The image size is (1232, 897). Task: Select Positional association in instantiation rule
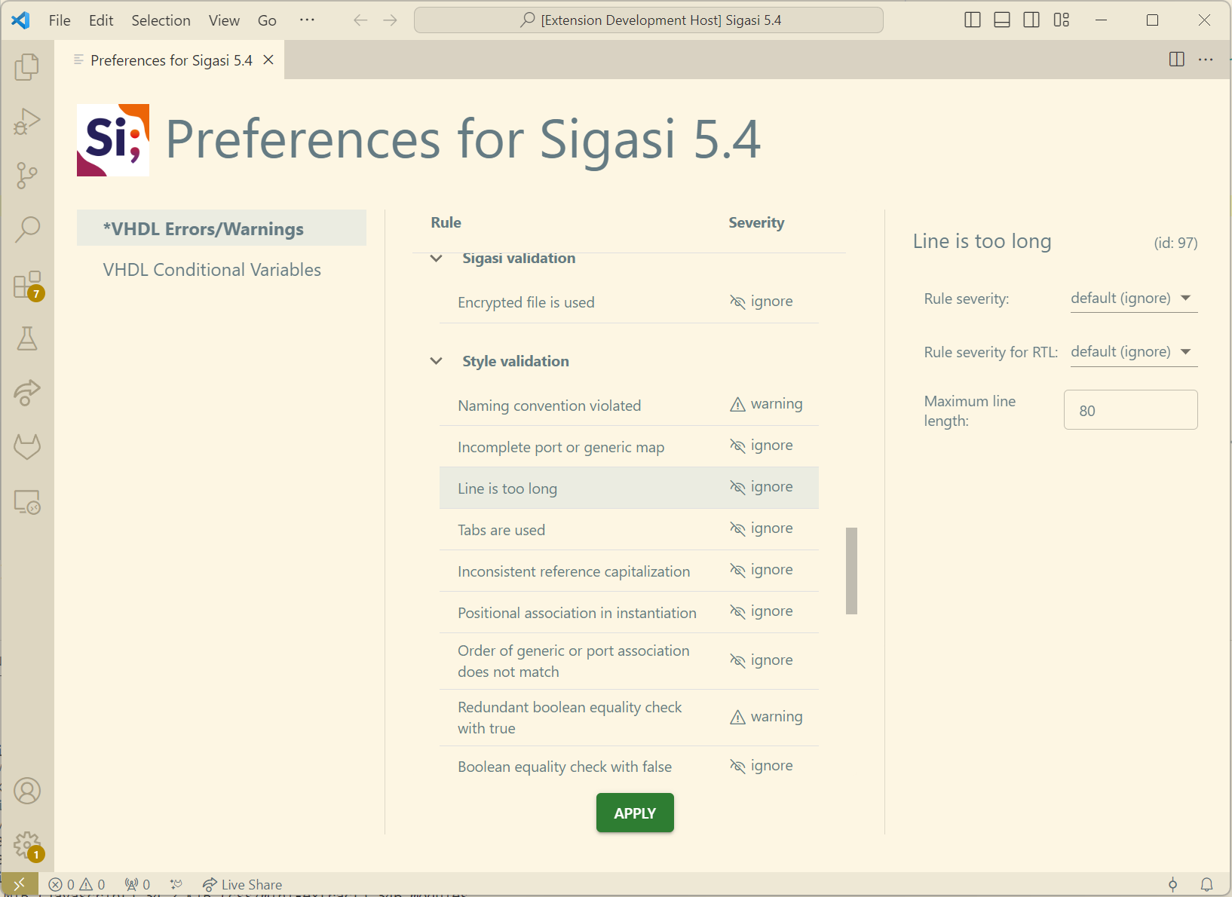(x=629, y=613)
